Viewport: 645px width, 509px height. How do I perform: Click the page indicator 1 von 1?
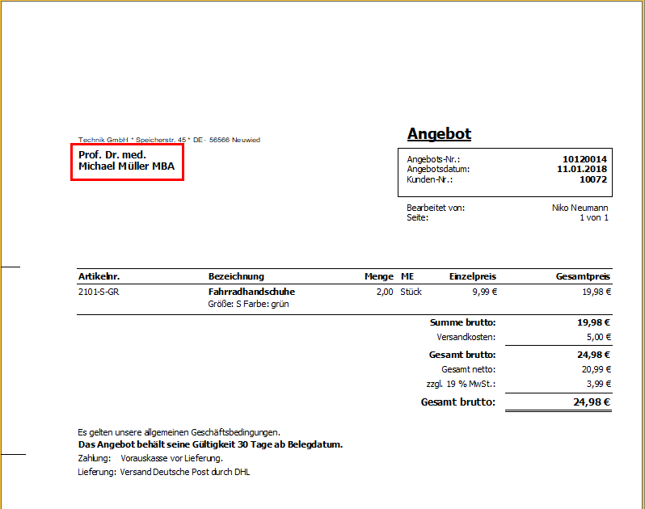(593, 218)
